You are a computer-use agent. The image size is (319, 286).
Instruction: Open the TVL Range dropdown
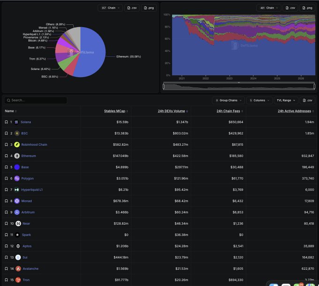coord(286,100)
